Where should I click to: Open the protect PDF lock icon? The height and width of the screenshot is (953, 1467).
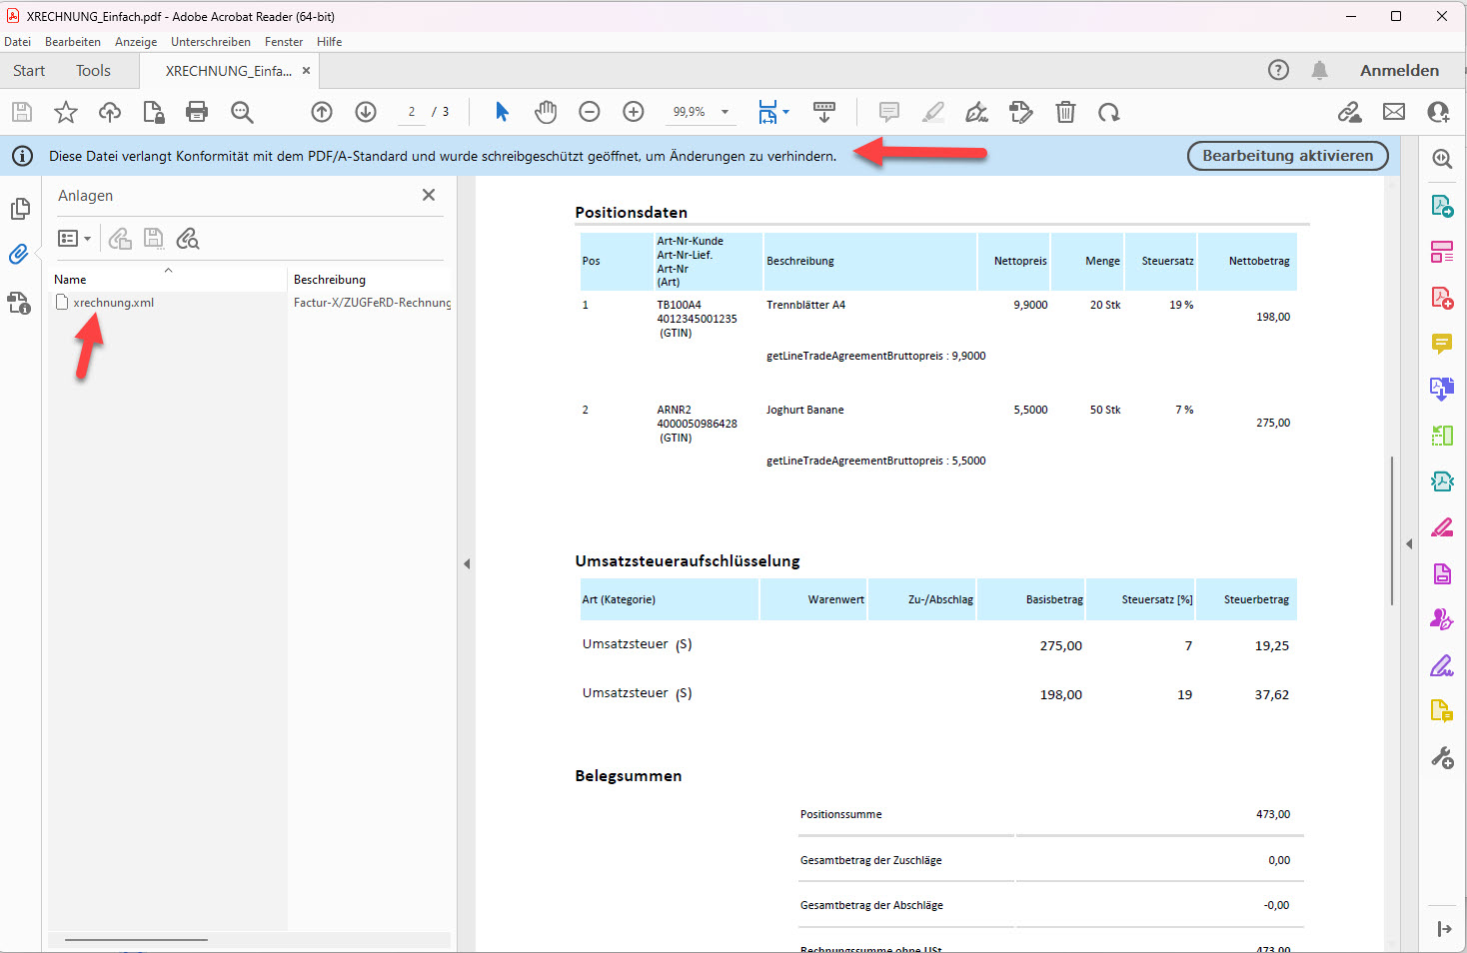(154, 112)
